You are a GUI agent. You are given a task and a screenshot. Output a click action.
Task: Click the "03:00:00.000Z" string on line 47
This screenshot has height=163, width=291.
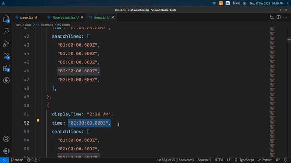point(77,80)
